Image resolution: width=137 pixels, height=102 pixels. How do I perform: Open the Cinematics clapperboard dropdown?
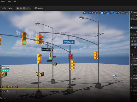[x=10, y=8]
